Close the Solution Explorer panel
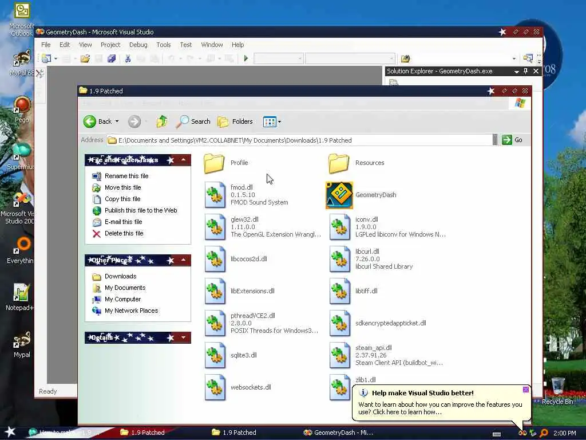This screenshot has height=440, width=586. click(x=536, y=71)
